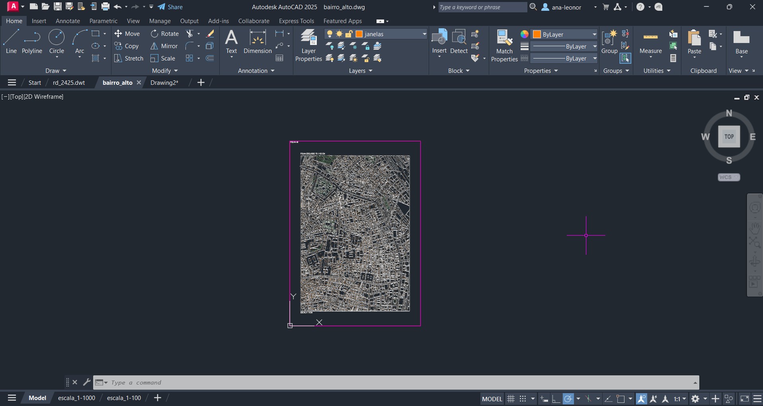Toggle grid display in status bar

click(x=511, y=398)
